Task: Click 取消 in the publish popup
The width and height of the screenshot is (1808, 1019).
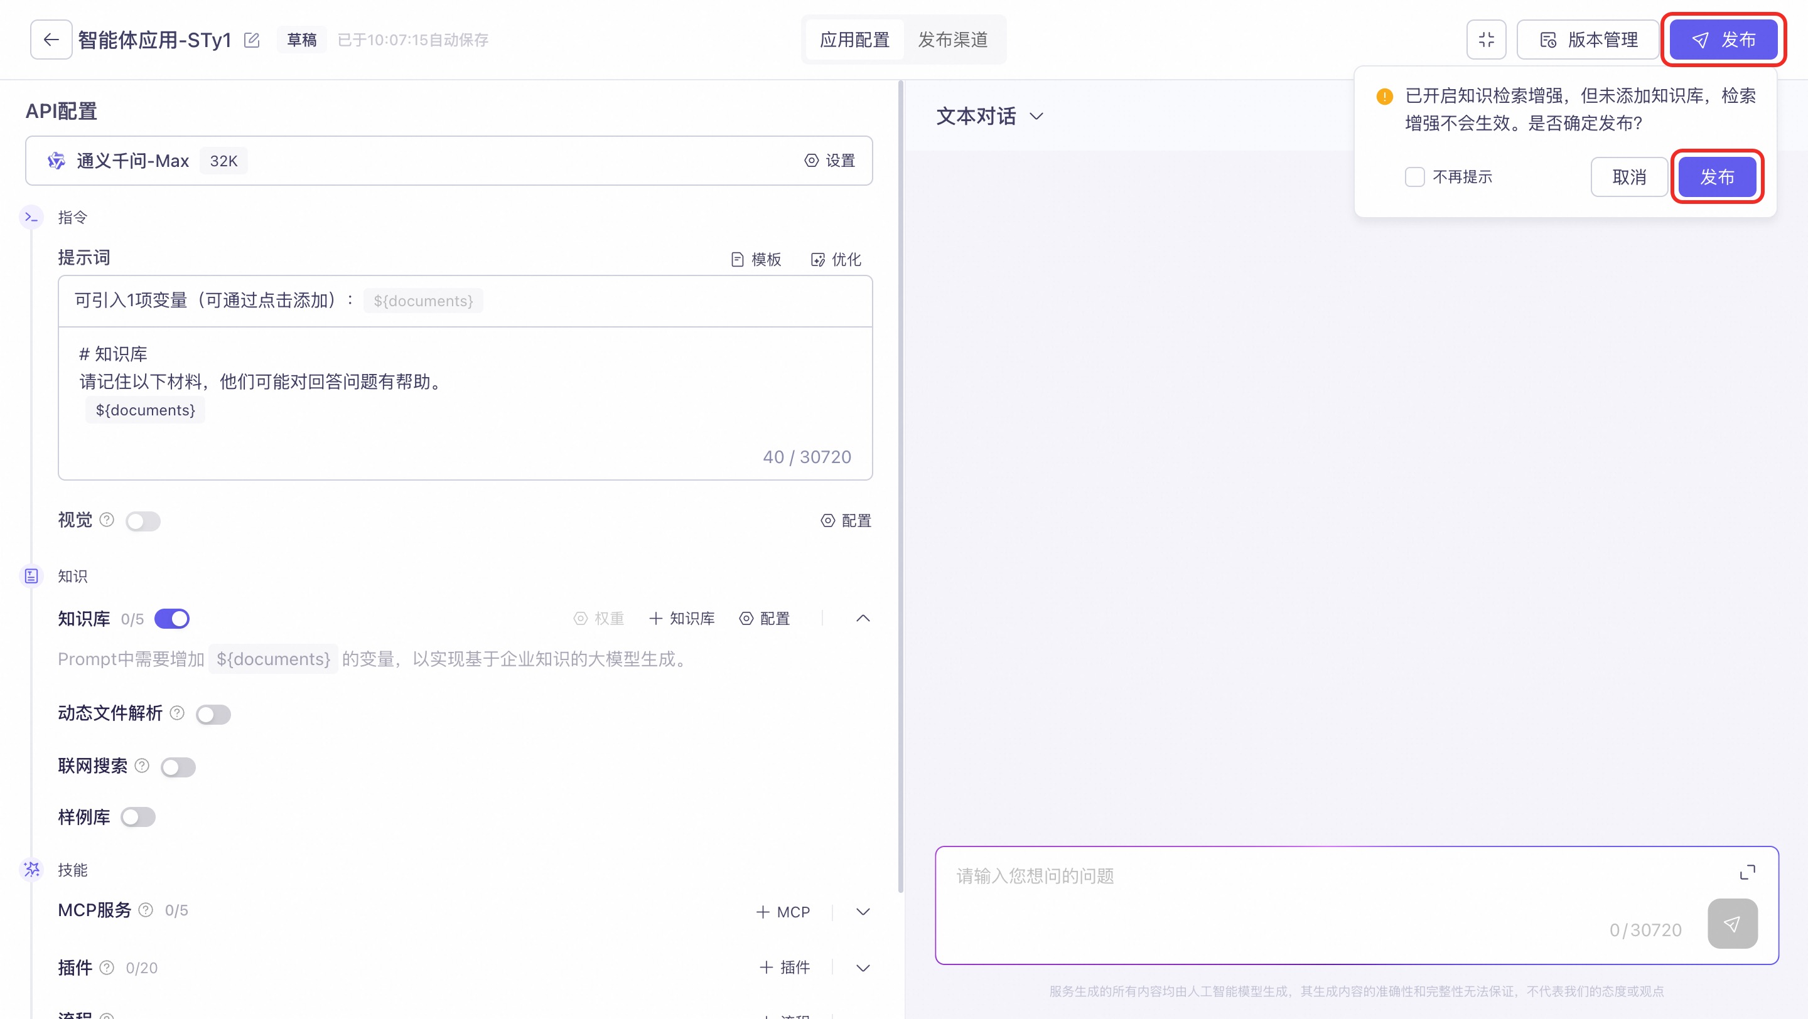Action: click(x=1628, y=177)
